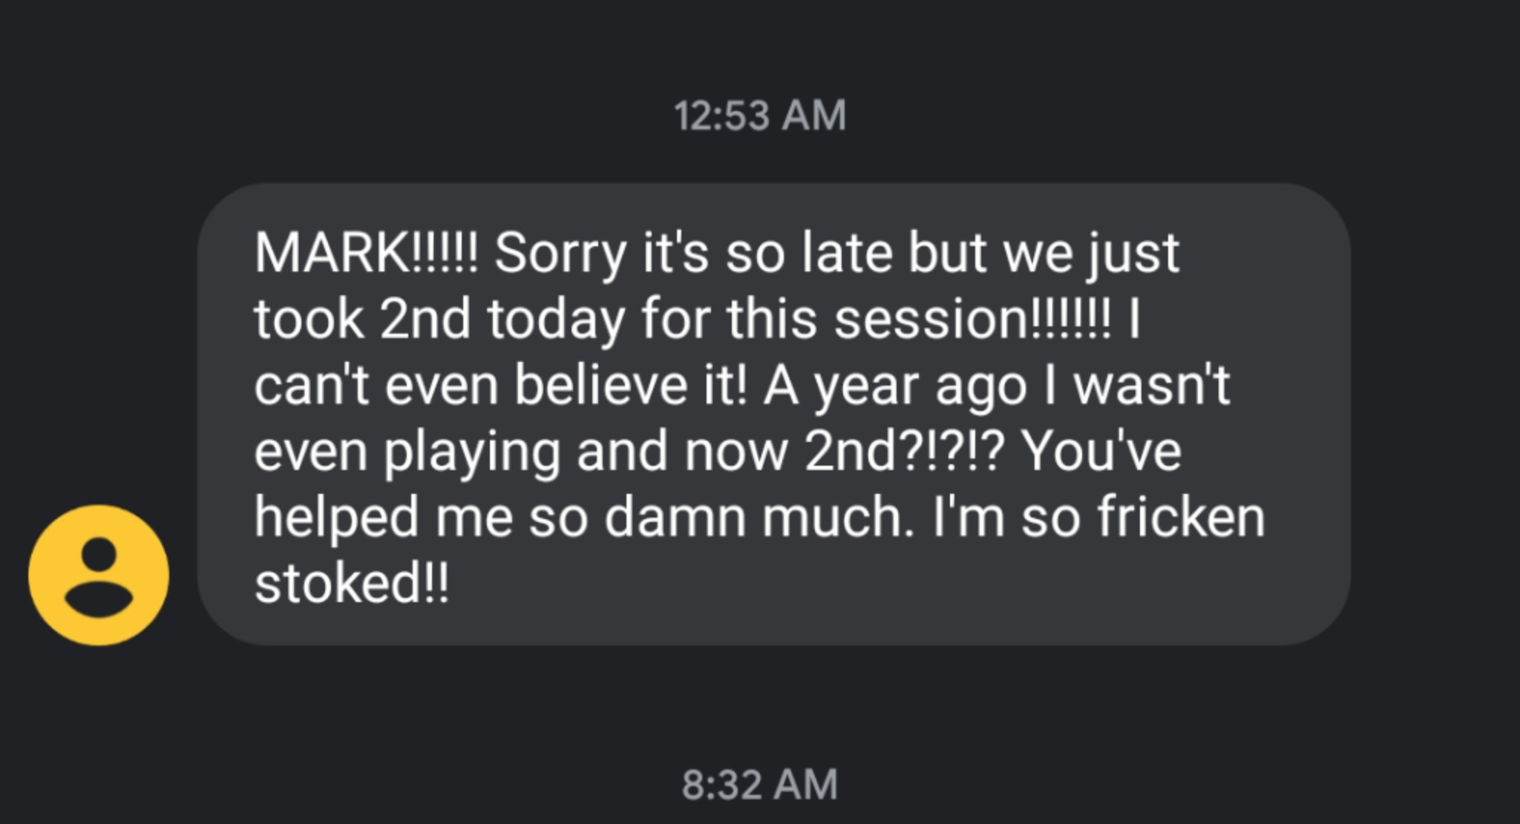1520x824 pixels.
Task: Tap the yellow contact avatar icon
Action: (99, 575)
